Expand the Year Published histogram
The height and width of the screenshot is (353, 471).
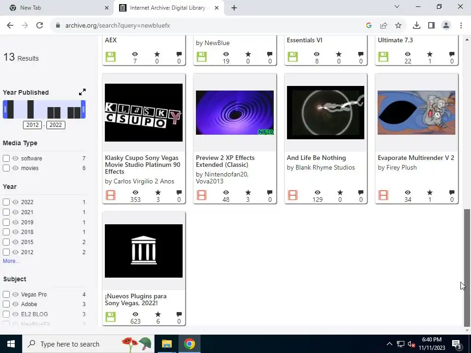[82, 92]
